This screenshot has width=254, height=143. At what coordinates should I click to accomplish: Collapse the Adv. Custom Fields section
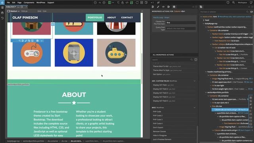194,81
